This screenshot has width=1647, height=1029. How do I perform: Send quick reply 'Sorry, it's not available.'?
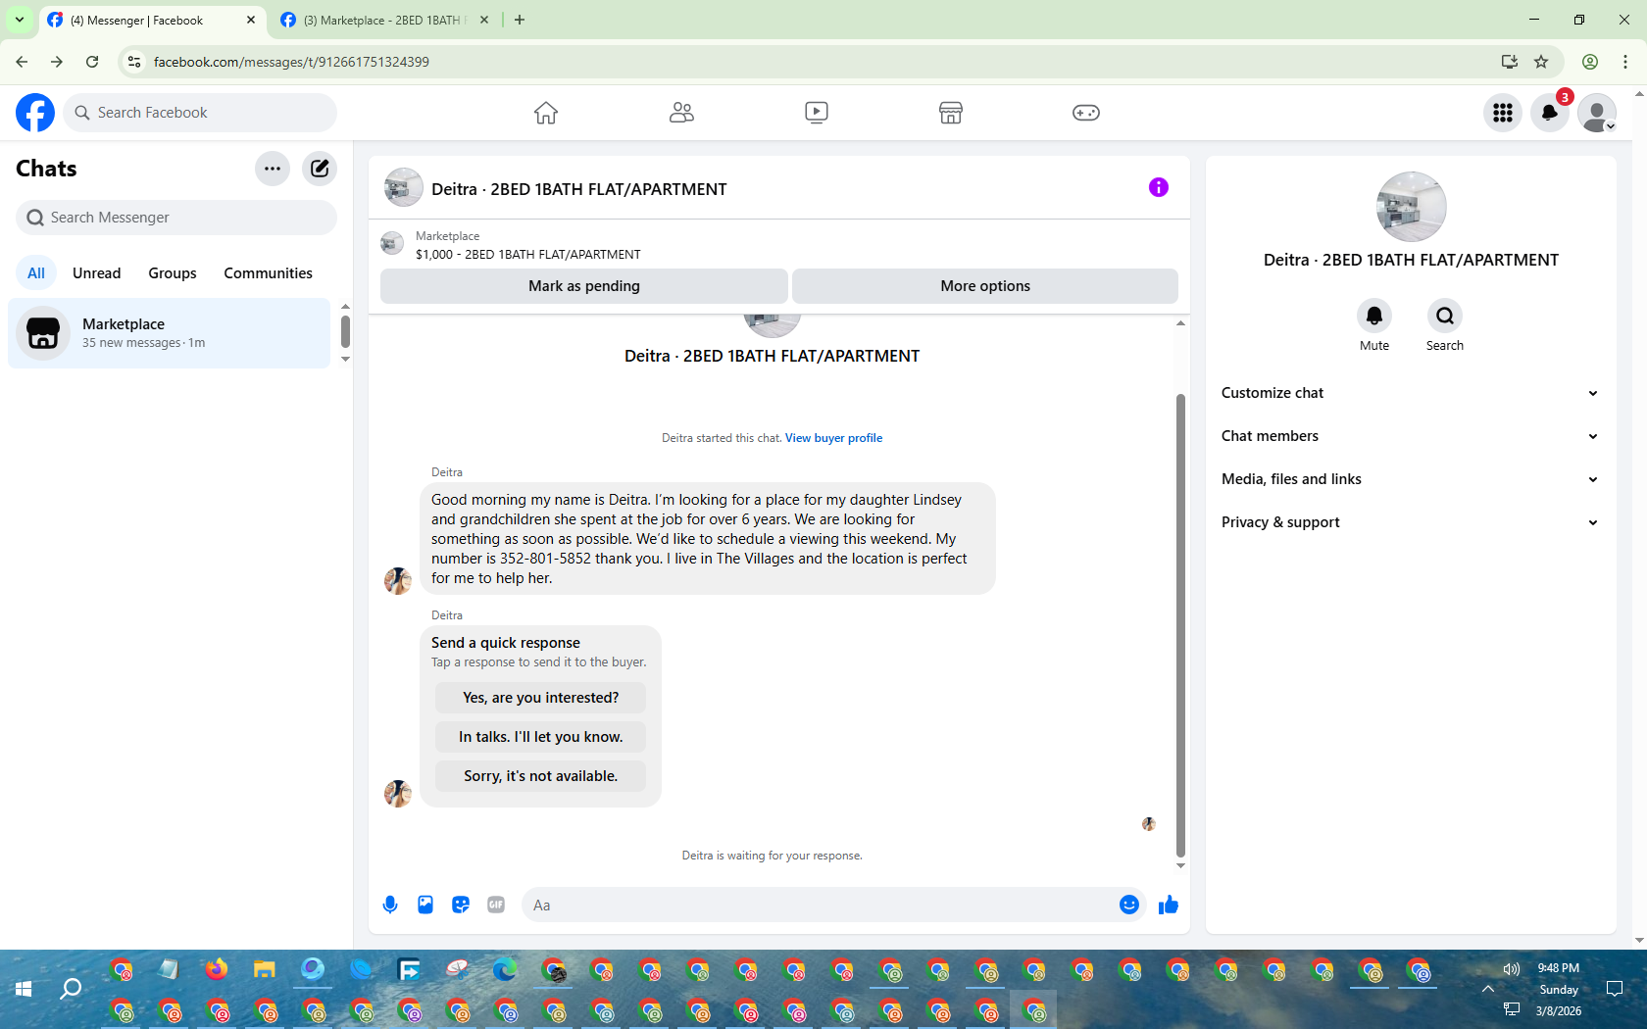[x=541, y=776]
